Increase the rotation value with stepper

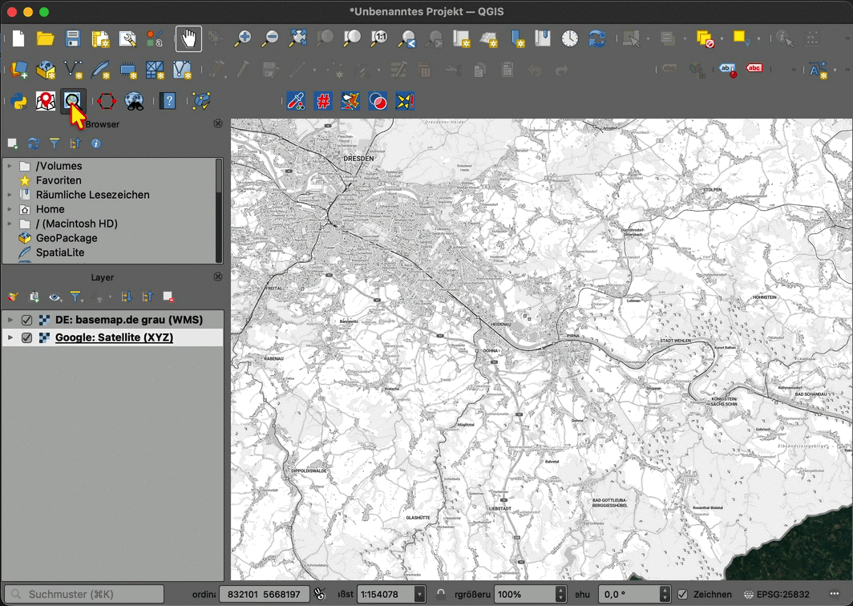coord(665,590)
